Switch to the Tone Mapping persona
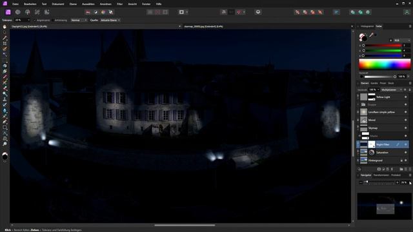Viewport: 413px width, 232px height. 37,12
